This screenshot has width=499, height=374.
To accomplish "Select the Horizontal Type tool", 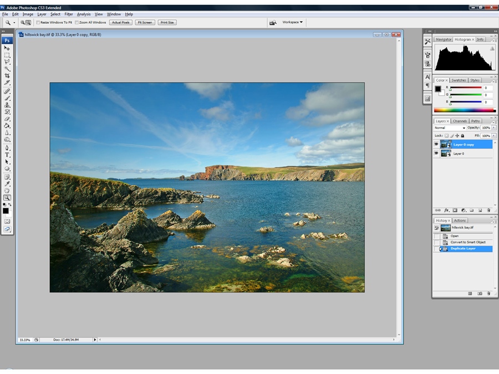I will point(7,155).
